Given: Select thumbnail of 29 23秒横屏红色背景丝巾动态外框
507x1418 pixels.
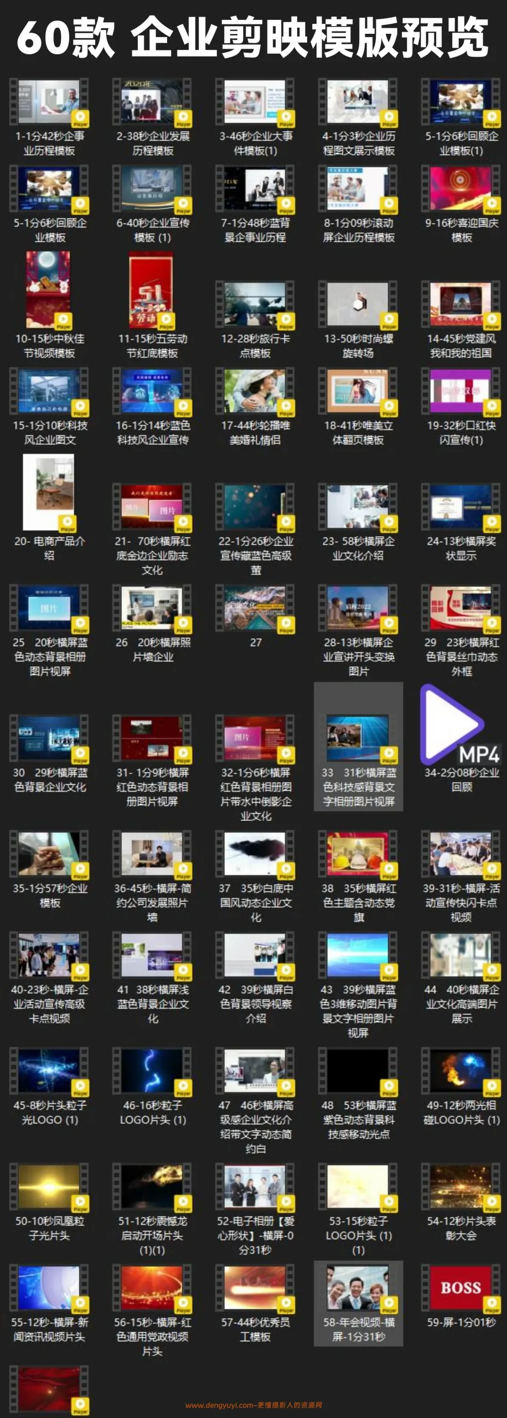Looking at the screenshot, I should point(461,610).
